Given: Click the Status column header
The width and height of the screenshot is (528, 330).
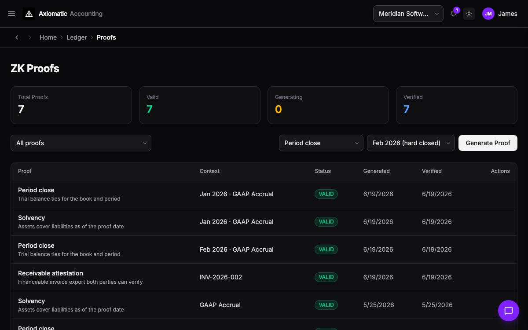Looking at the screenshot, I should (323, 171).
